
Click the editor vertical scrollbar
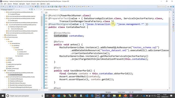point(170,37)
